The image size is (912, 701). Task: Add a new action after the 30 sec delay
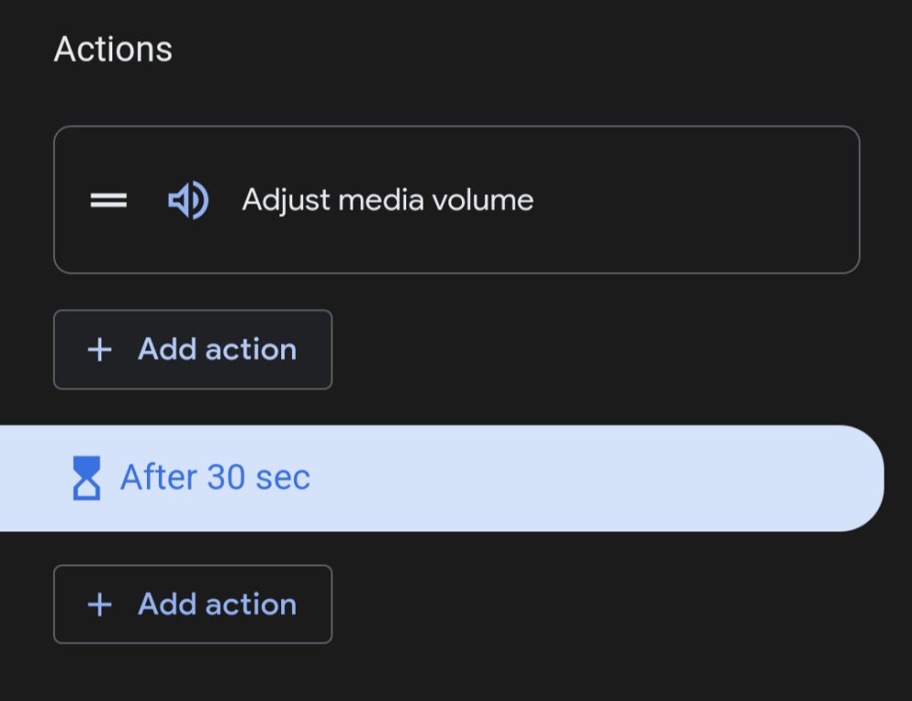pyautogui.click(x=193, y=604)
